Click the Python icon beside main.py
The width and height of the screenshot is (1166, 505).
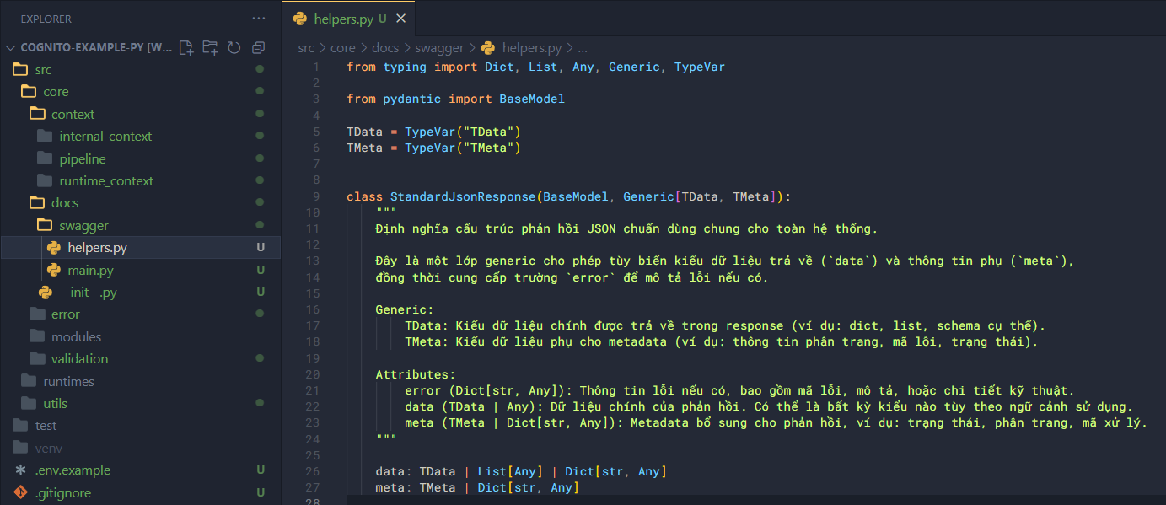(x=54, y=271)
